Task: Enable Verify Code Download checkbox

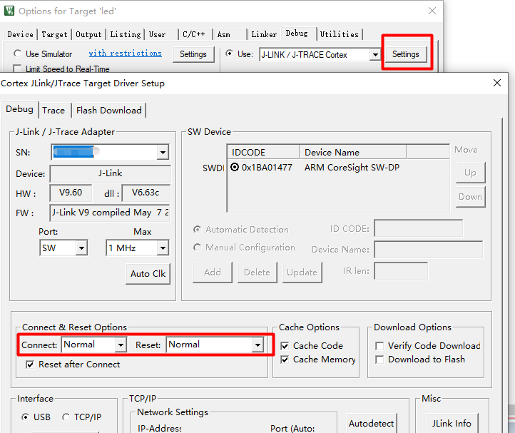Action: pos(379,346)
